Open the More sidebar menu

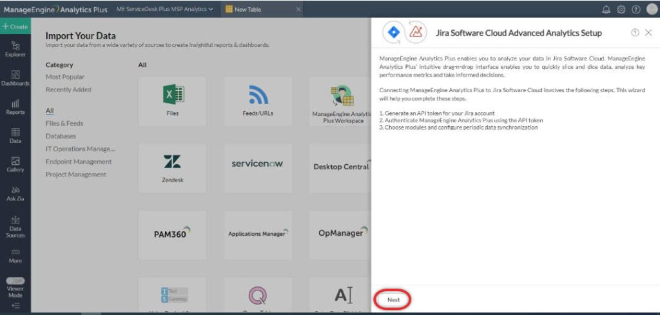[15, 256]
